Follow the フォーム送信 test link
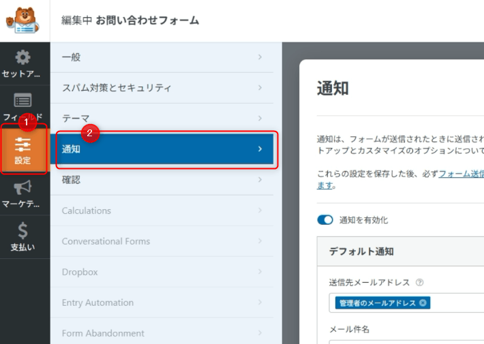 click(x=461, y=174)
